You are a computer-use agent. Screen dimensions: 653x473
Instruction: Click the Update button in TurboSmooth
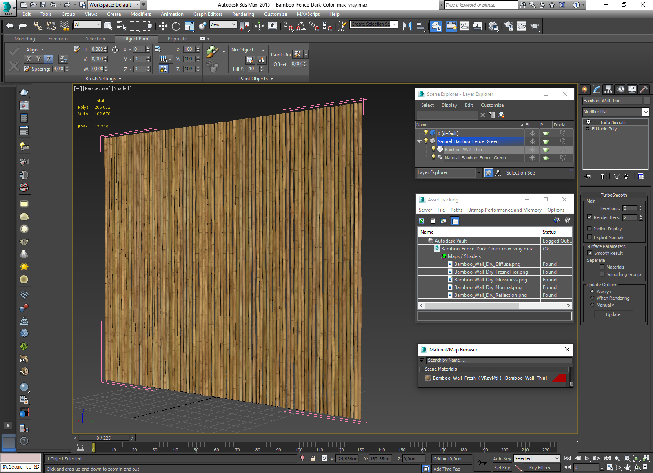(x=613, y=314)
